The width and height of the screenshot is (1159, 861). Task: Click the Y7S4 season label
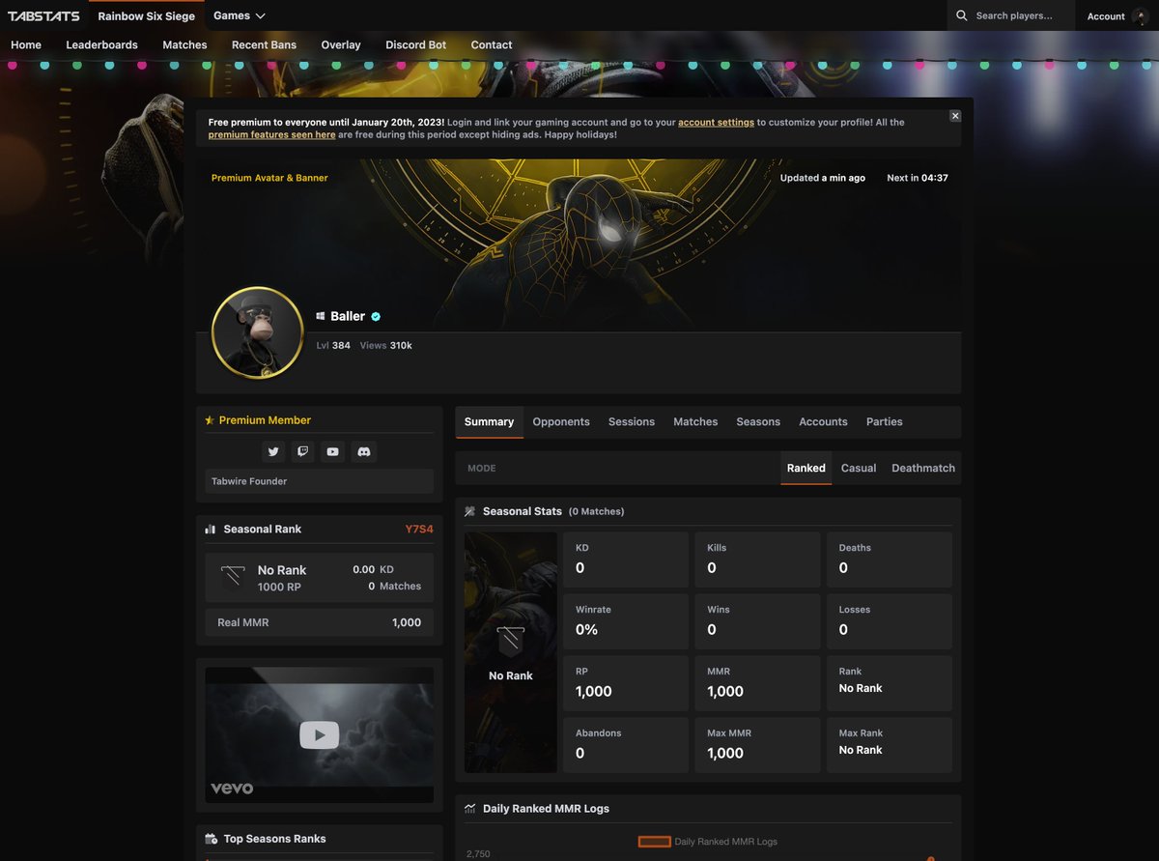pos(419,530)
